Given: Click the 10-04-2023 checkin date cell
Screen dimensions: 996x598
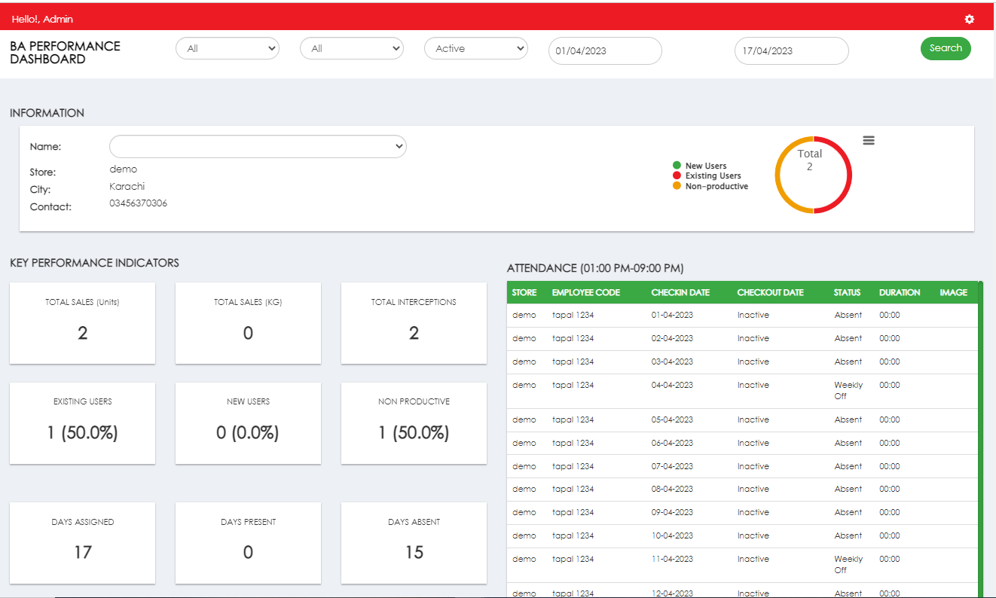Looking at the screenshot, I should 672,535.
